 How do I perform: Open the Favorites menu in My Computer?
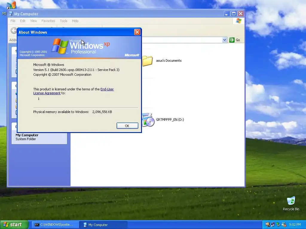(48, 21)
